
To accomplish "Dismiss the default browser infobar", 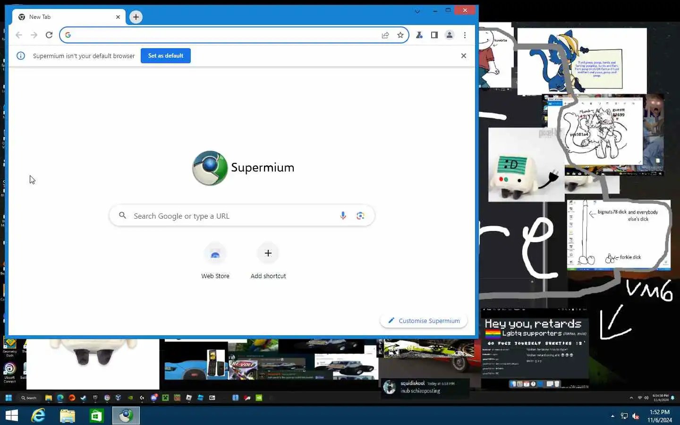I will click(464, 56).
